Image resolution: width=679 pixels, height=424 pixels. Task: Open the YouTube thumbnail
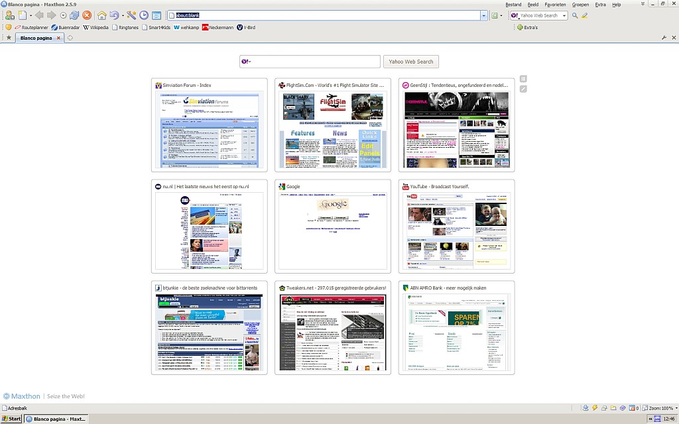click(x=456, y=227)
